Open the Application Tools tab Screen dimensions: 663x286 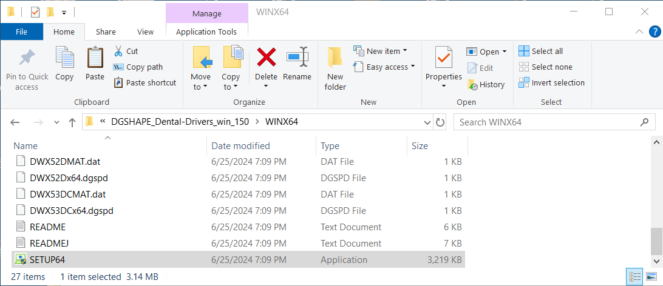click(206, 32)
